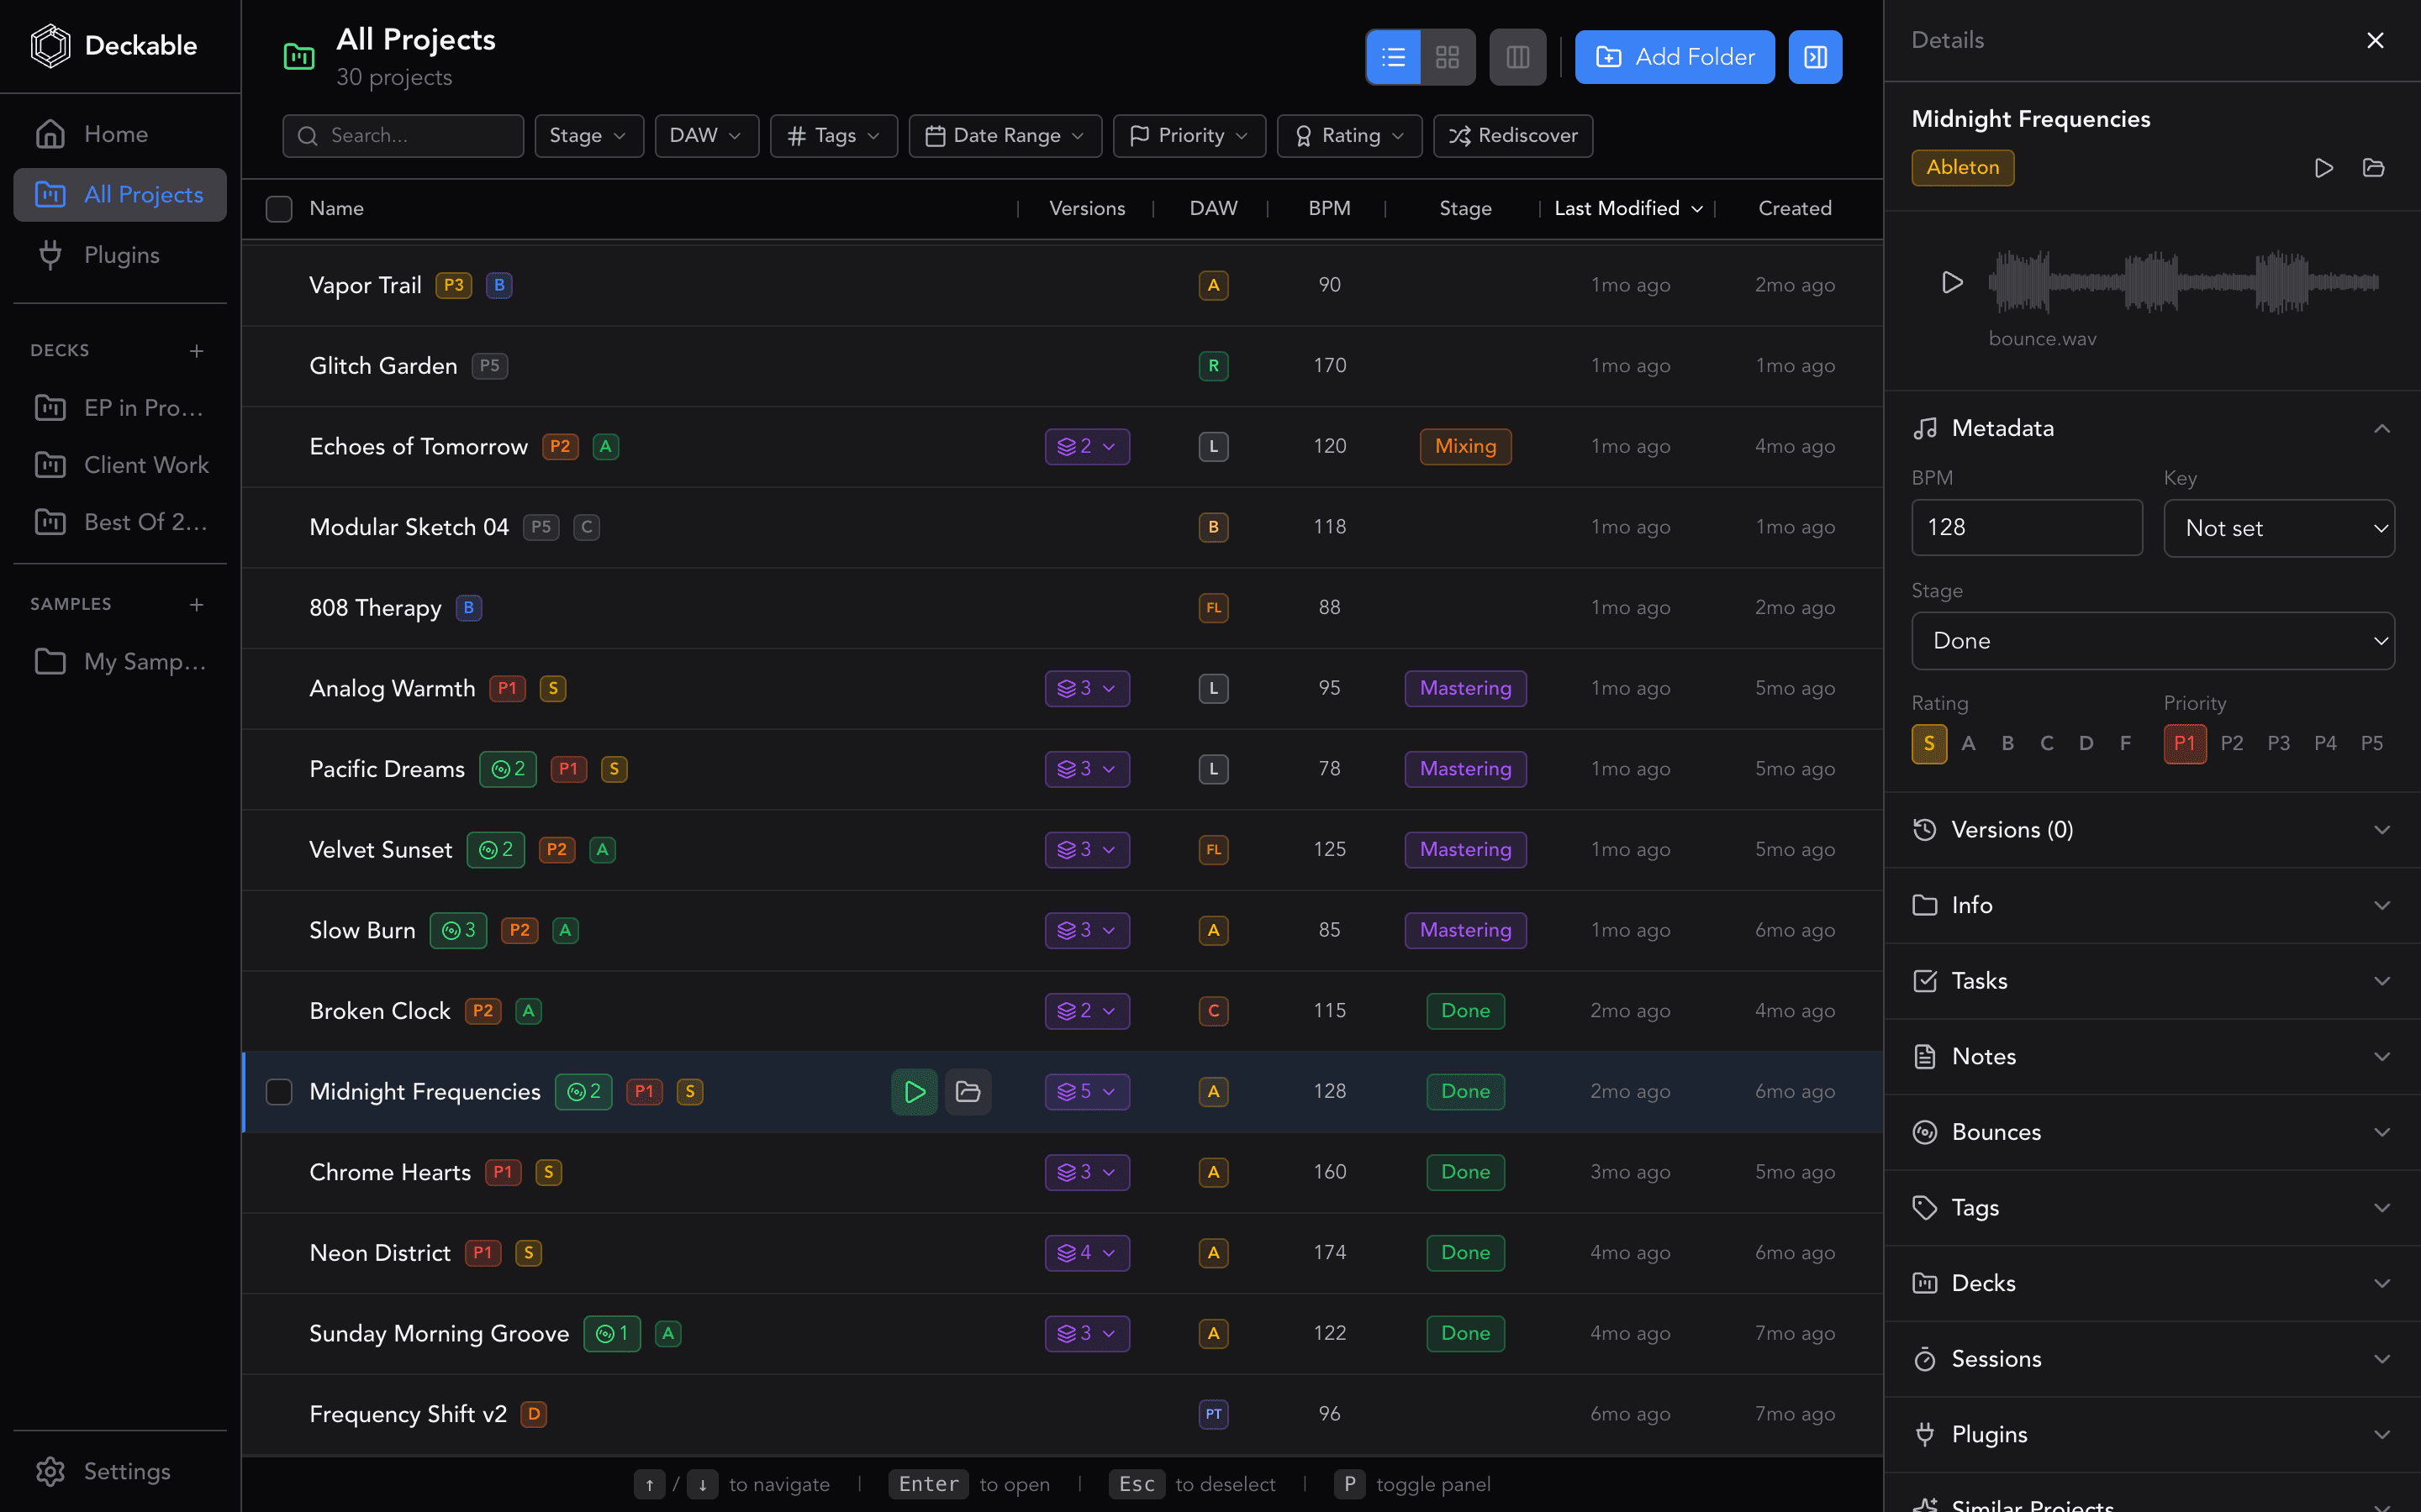Viewport: 2421px width, 1512px height.
Task: Switch to grid view
Action: [1448, 57]
